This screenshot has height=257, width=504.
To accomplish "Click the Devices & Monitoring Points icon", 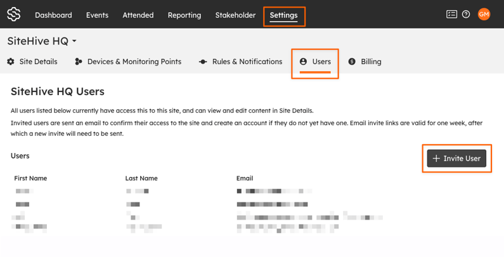I will click(79, 62).
